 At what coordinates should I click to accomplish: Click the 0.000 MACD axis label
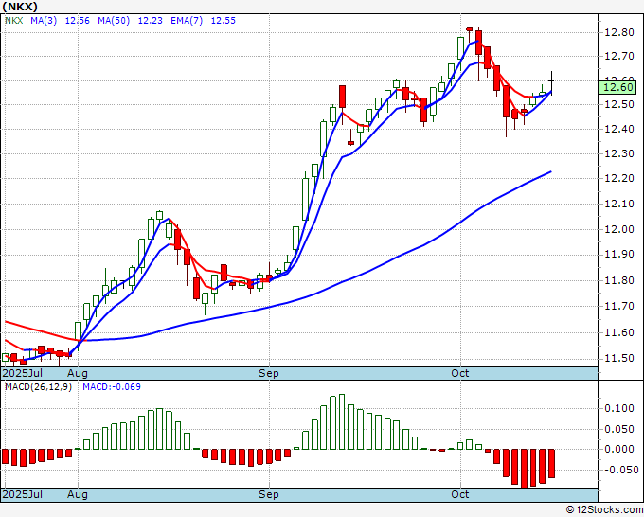point(619,449)
